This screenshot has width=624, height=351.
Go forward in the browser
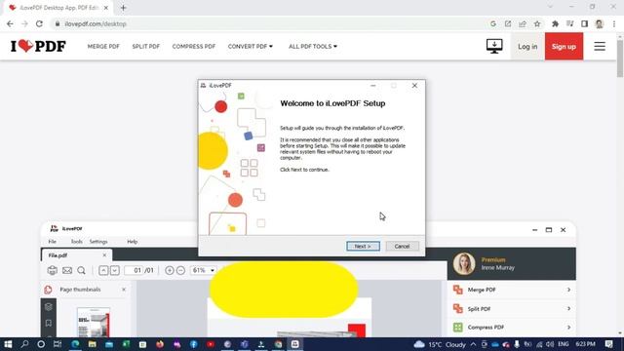[24, 23]
